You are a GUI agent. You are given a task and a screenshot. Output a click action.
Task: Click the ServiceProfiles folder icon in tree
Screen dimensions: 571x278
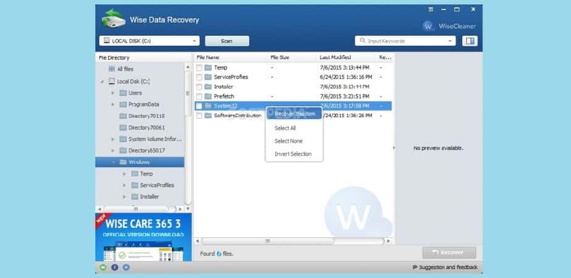(135, 185)
